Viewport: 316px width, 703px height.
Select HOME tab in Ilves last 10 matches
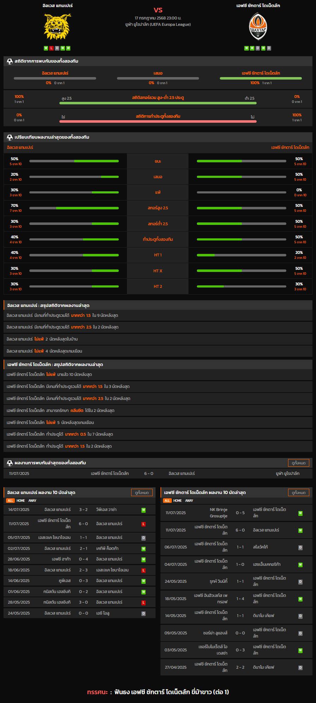[x=21, y=501]
